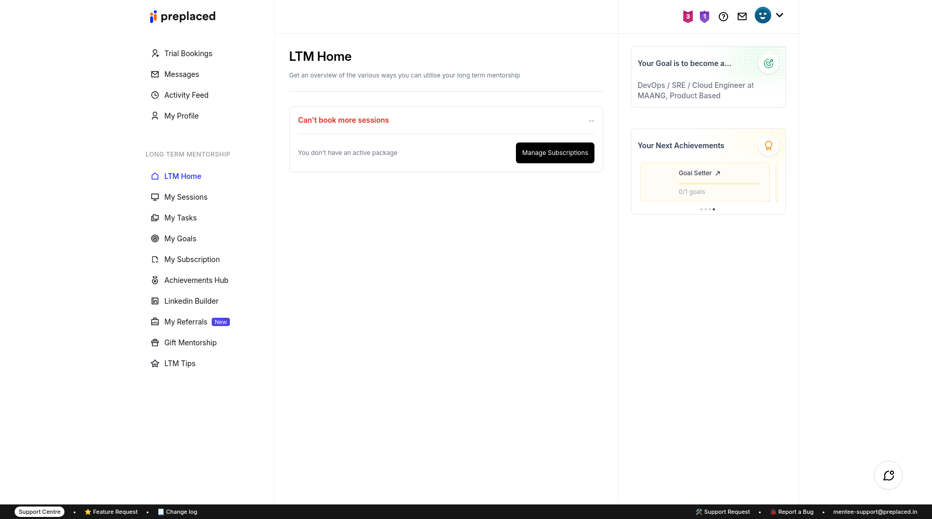Click the profile avatar icon

point(762,15)
